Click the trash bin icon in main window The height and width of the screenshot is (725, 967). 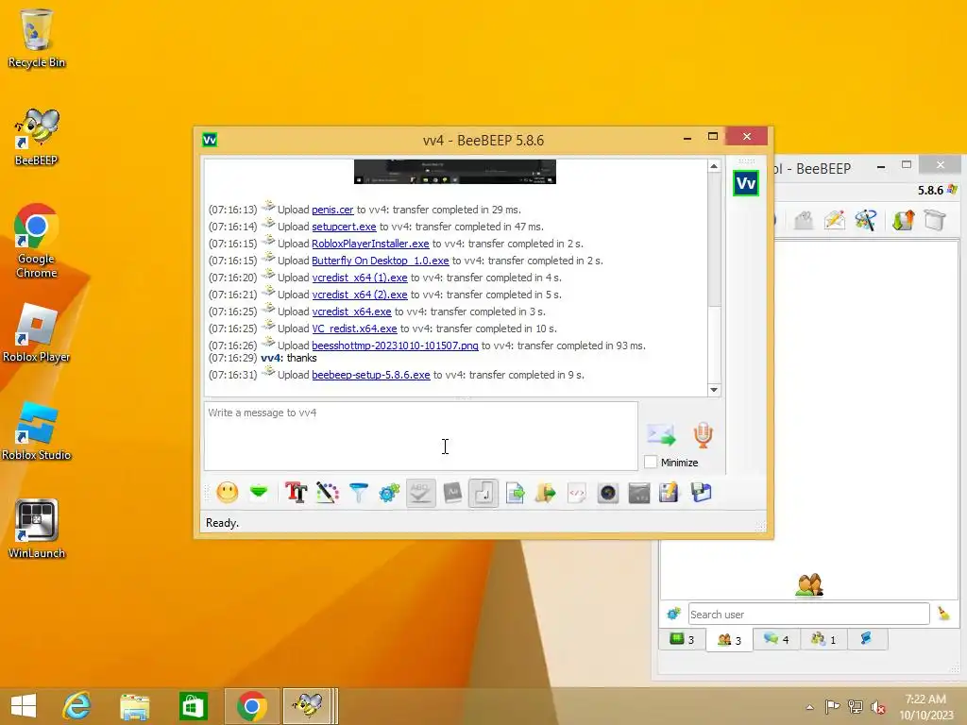[935, 219]
